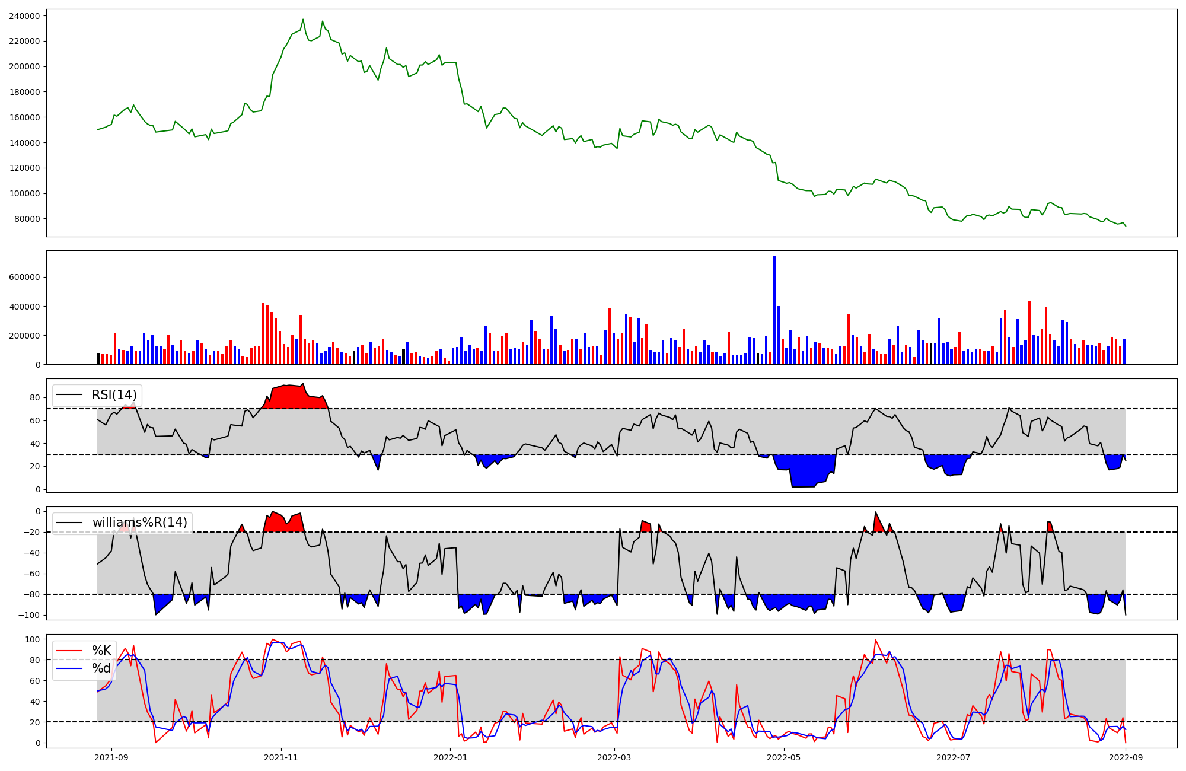Click the 2021-09 x-axis date label
The height and width of the screenshot is (771, 1186).
coord(111,757)
